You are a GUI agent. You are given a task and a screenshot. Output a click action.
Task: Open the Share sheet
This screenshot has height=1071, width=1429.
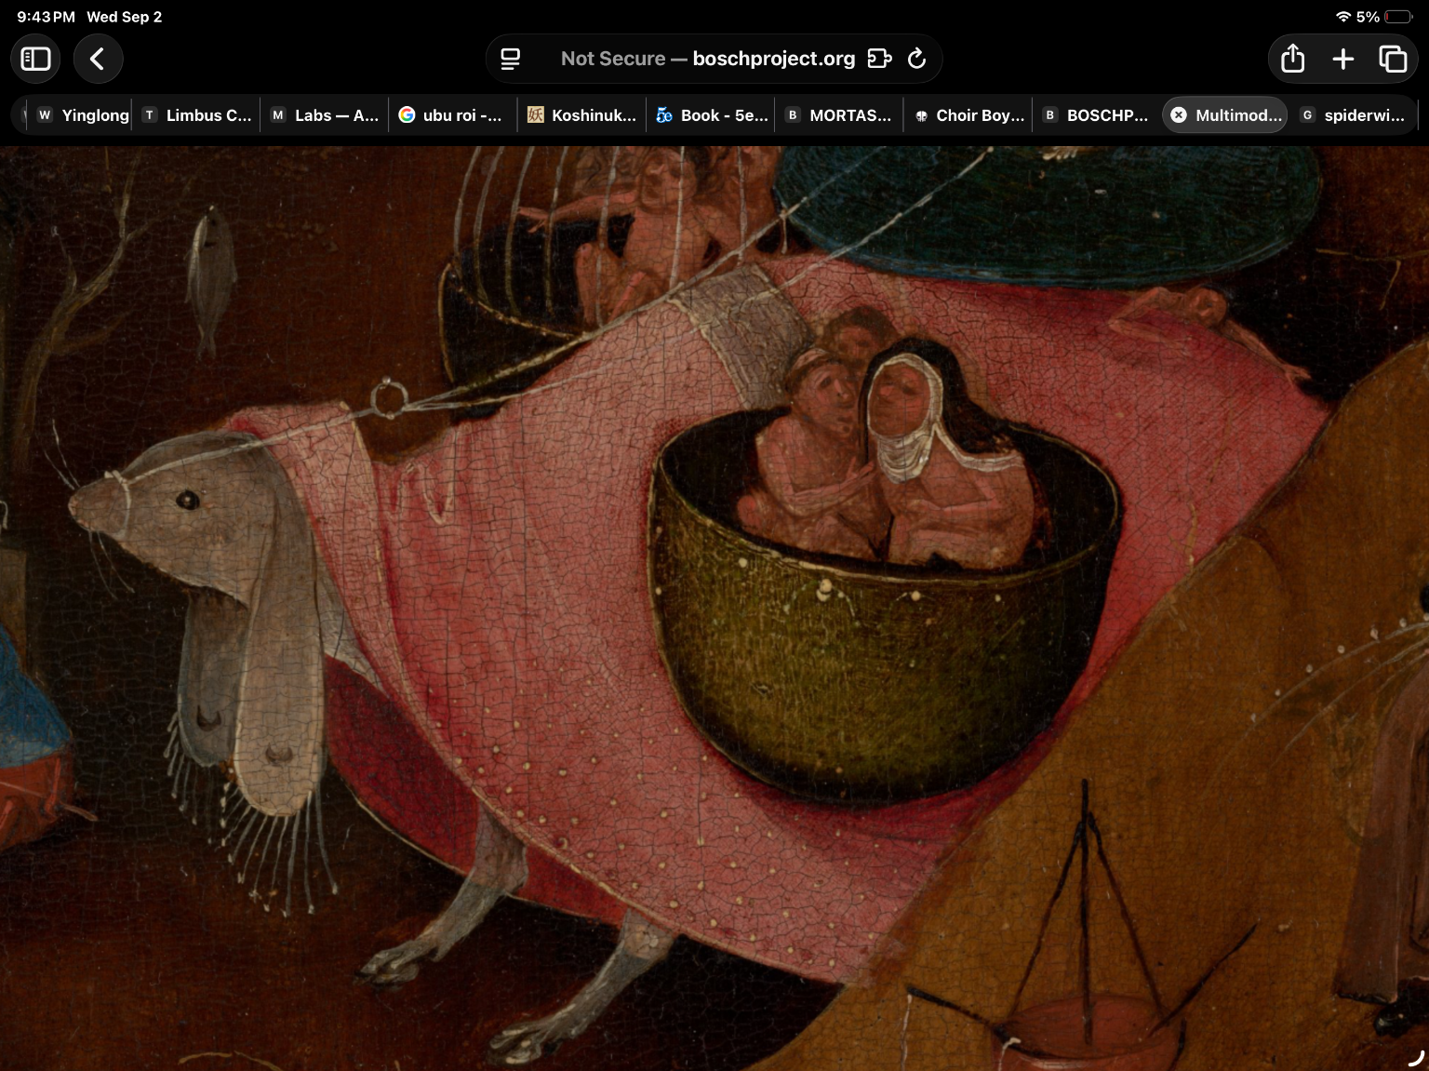pos(1292,59)
